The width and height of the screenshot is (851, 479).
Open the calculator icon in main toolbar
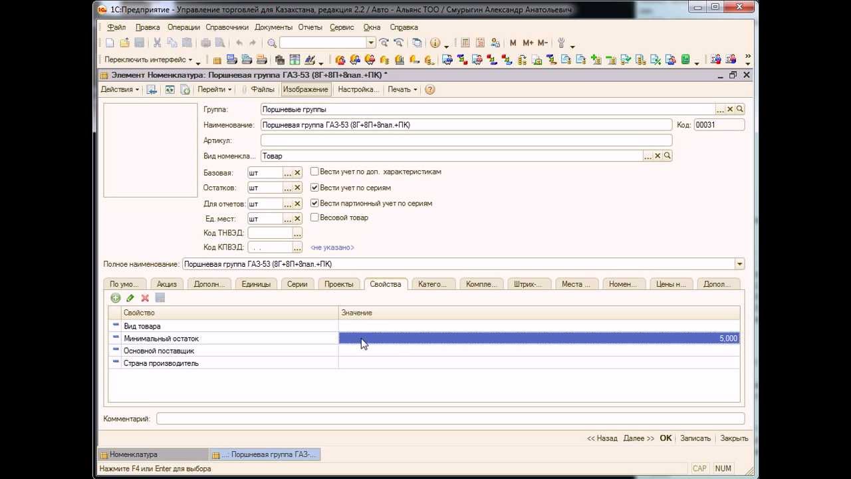tap(465, 43)
